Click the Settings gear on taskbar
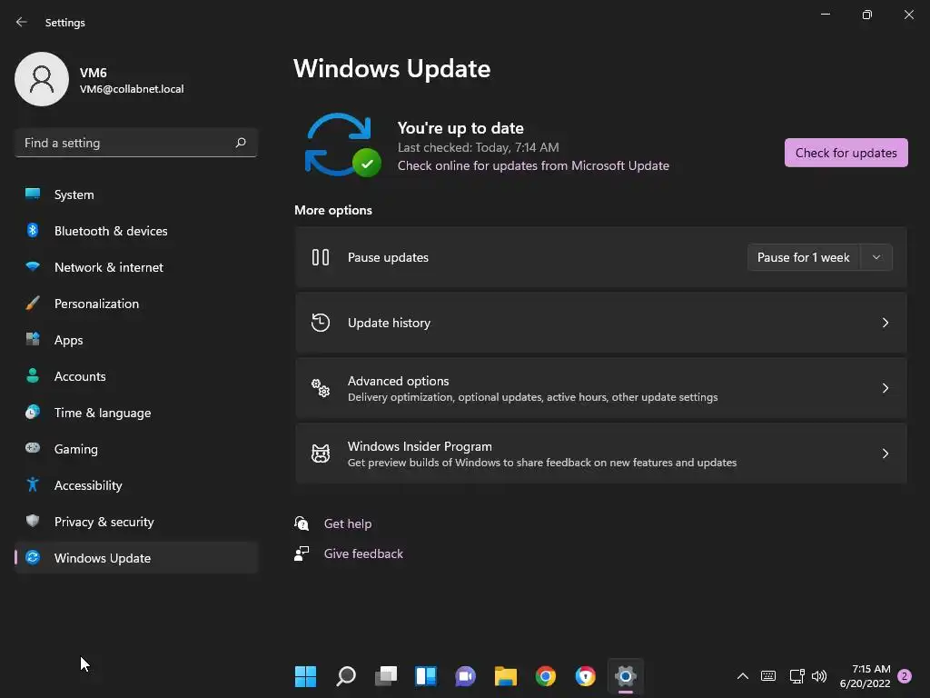 click(x=625, y=676)
